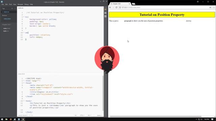The width and height of the screenshot is (216, 121).
Task: Click the title tag line in HTML
Action: pos(44,92)
